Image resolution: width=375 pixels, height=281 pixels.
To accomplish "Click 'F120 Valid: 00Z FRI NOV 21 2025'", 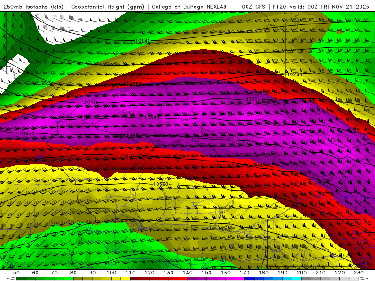I will [x=321, y=7].
